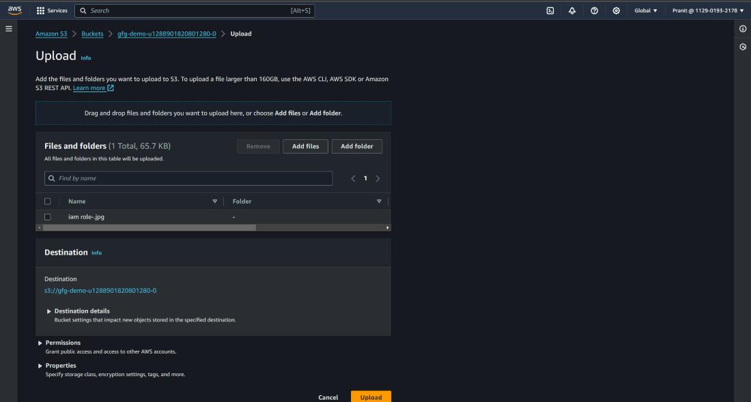Open the hamburger side navigation menu

click(9, 29)
